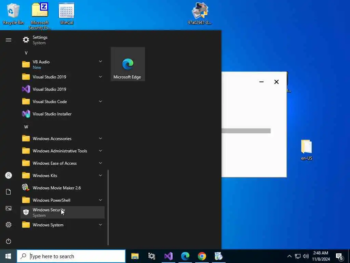Select the WinCal desktop icon
350x263 pixels.
[x=67, y=14]
